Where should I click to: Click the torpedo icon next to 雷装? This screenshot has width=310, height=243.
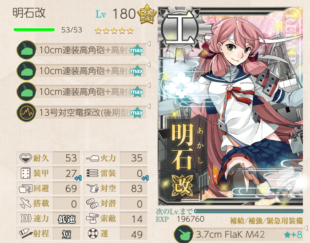click(x=92, y=173)
